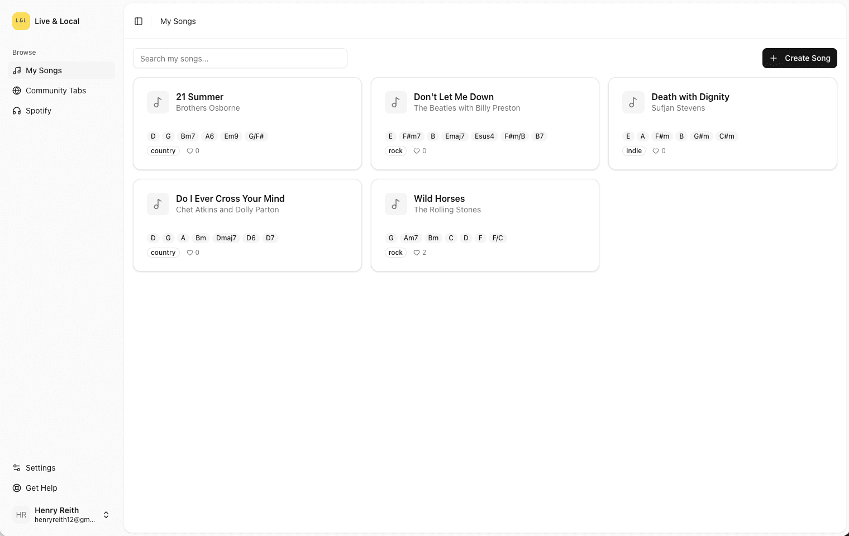Open Spotify from the sidebar navigation
Image resolution: width=849 pixels, height=536 pixels.
(x=38, y=111)
